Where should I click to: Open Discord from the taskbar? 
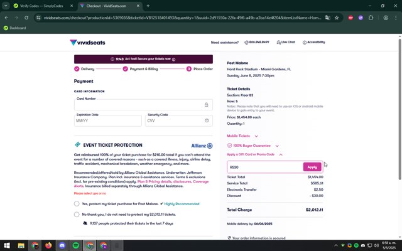tap(62, 245)
